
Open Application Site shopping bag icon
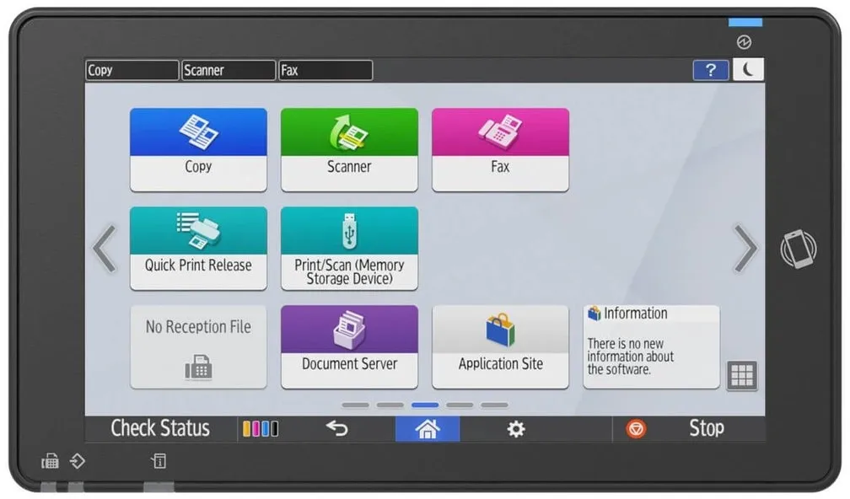point(500,346)
